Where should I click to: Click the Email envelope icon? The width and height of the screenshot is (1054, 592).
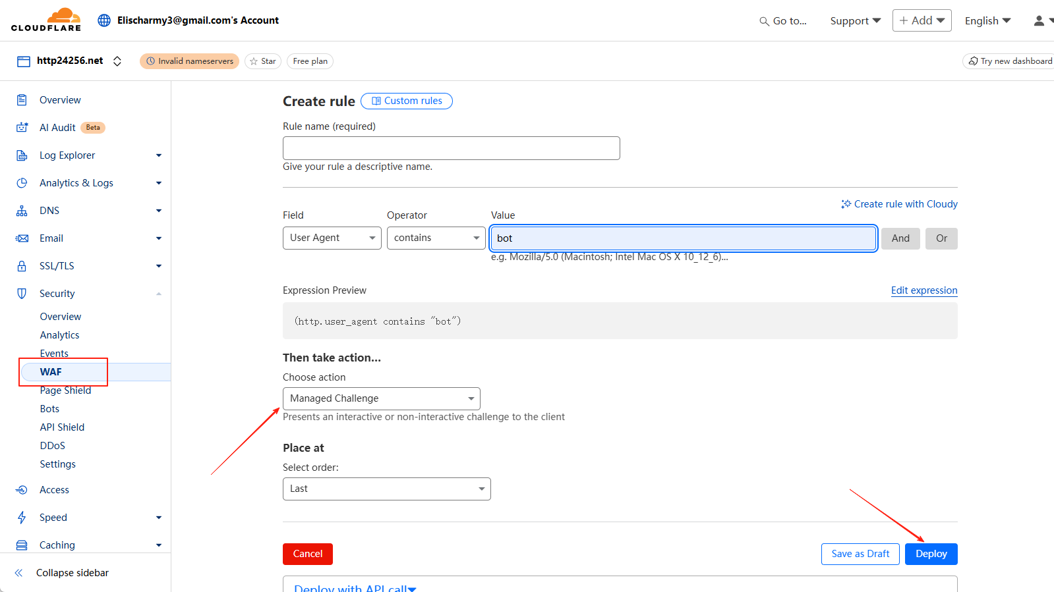pyautogui.click(x=22, y=238)
